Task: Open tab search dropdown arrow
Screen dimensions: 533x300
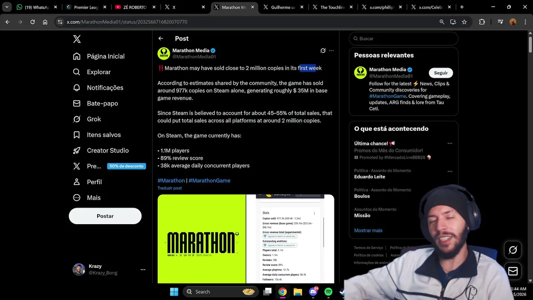Action: (7, 7)
